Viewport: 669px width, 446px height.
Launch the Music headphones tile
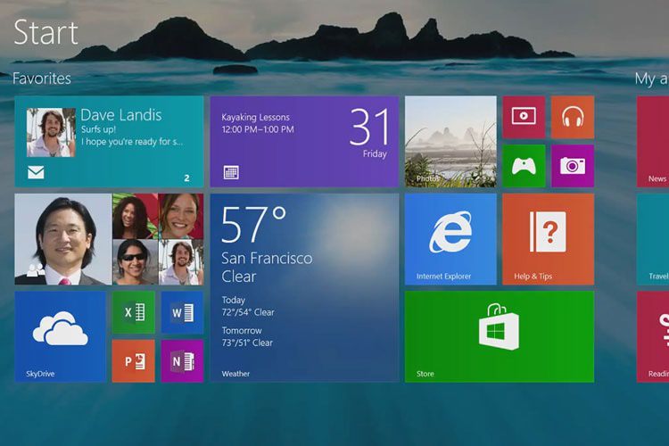573,117
